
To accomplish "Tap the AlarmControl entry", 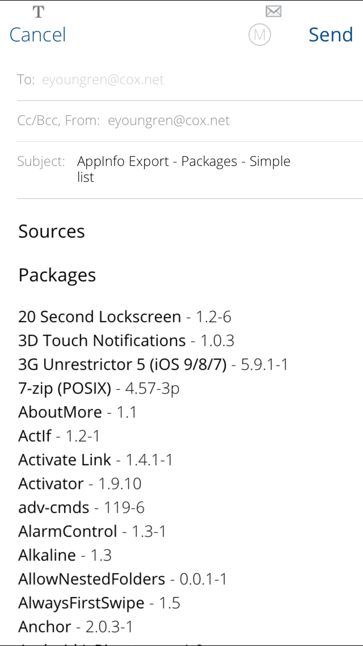I will (x=92, y=531).
